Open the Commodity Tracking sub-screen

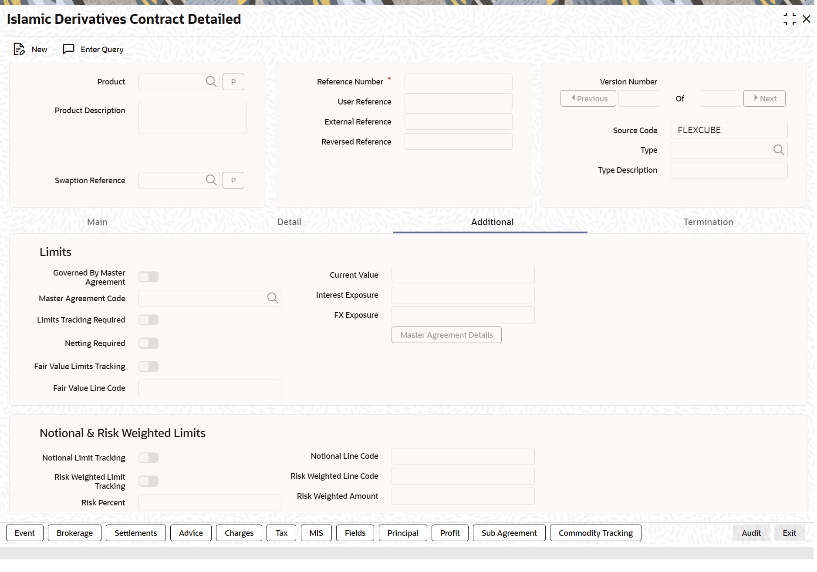pyautogui.click(x=596, y=533)
